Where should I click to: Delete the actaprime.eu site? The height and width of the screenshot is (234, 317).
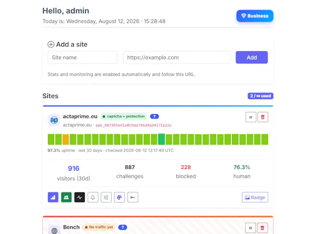point(263,117)
